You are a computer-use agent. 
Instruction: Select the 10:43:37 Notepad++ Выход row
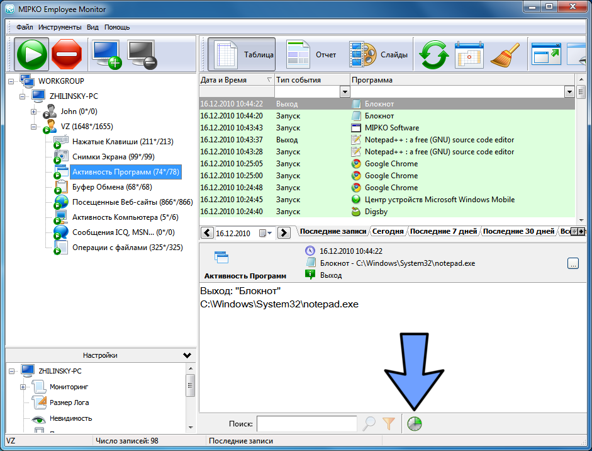(387, 140)
